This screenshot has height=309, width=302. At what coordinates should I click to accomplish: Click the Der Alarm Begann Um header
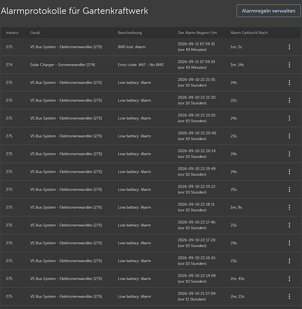[197, 33]
